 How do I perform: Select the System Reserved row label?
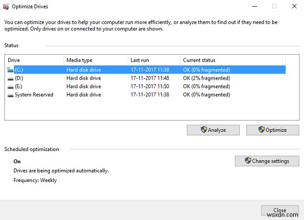(x=34, y=95)
